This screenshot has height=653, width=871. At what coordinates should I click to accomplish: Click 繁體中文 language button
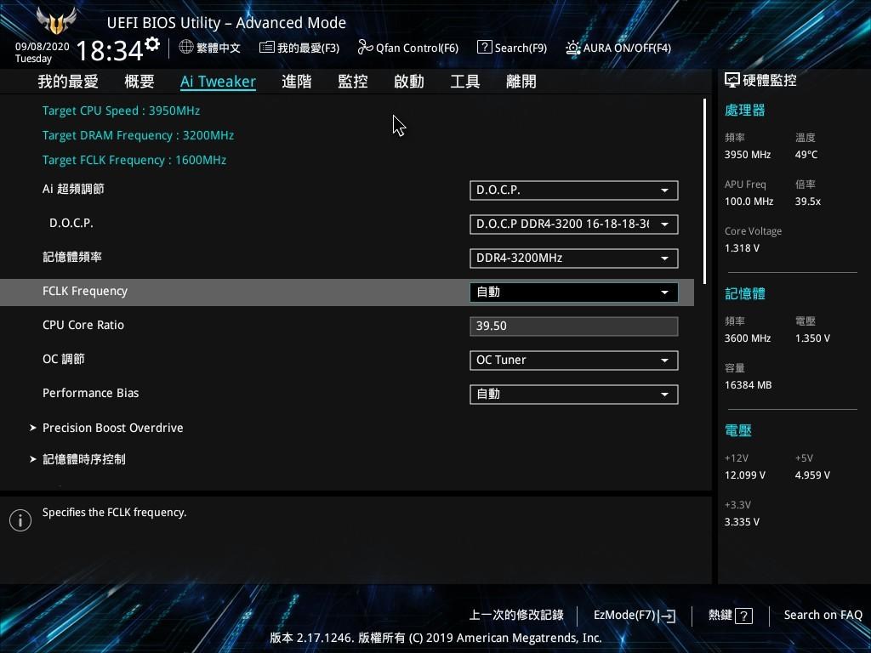pos(210,48)
